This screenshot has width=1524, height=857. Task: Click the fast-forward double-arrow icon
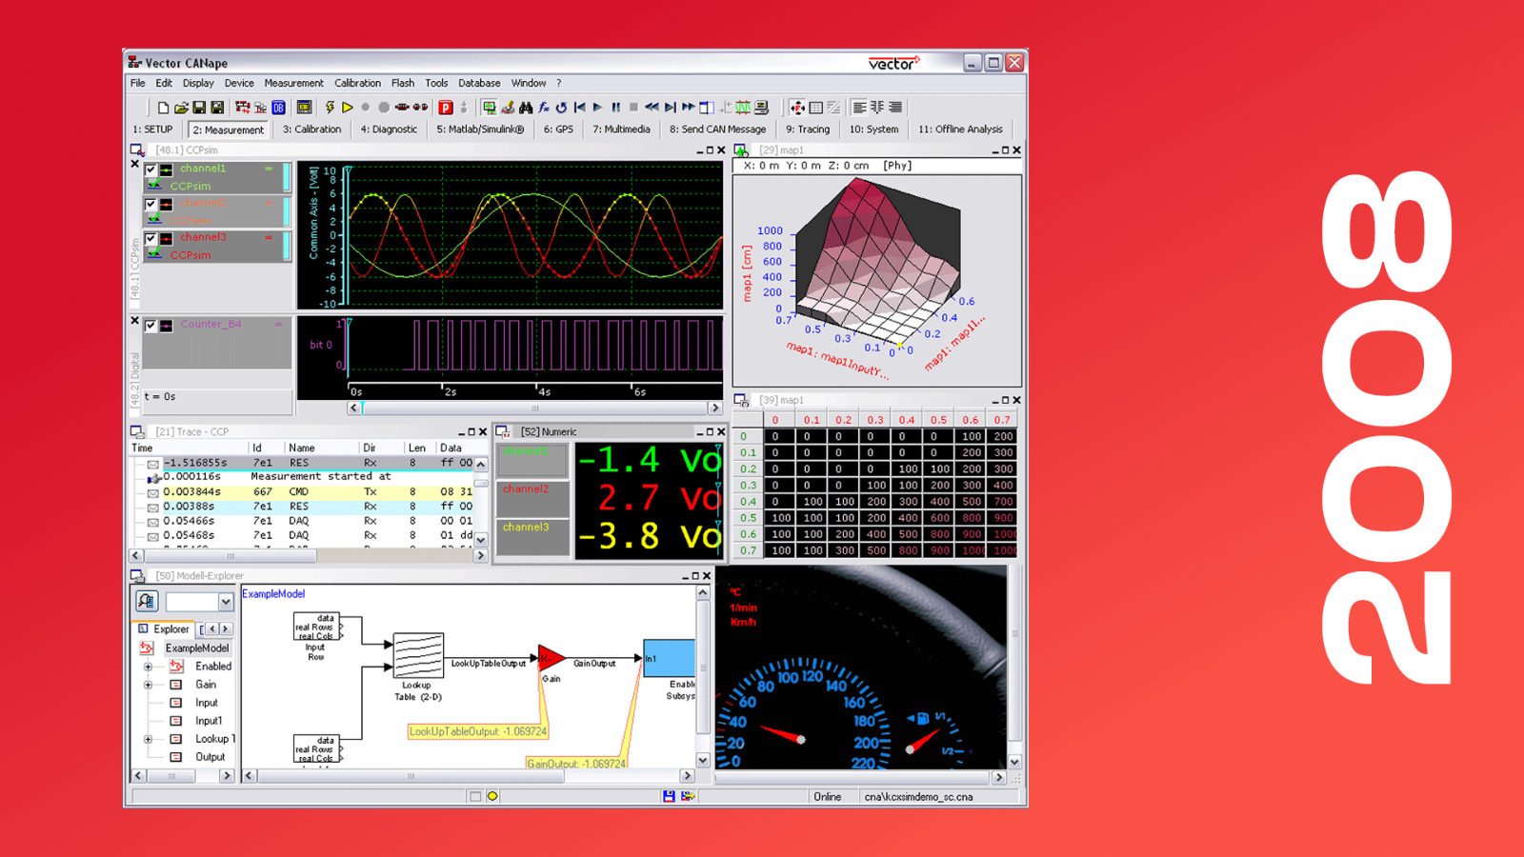pyautogui.click(x=688, y=108)
